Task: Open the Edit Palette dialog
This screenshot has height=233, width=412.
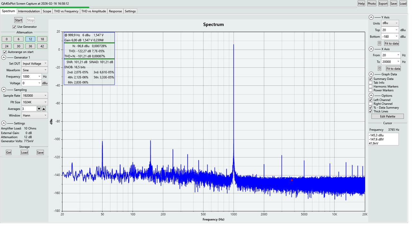Action: 387,116
